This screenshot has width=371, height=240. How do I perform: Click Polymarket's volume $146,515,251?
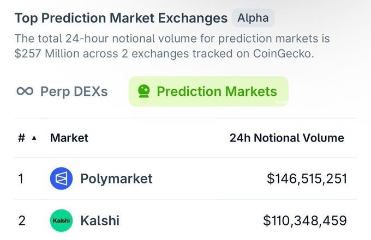click(307, 179)
